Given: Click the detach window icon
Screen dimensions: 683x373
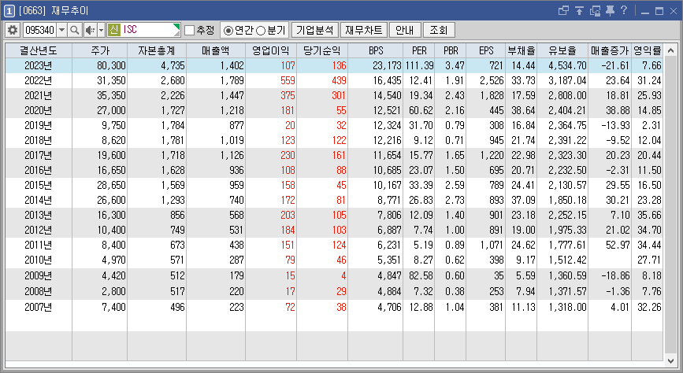Looking at the screenshot, I should point(595,10).
